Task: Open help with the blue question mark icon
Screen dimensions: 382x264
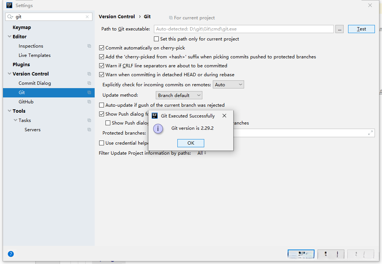Action: [11, 254]
